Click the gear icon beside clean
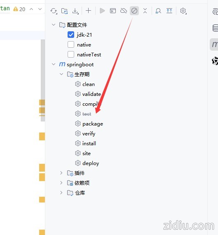 click(78, 84)
